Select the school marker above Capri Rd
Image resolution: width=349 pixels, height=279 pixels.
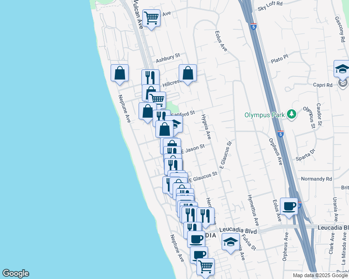click(342, 69)
